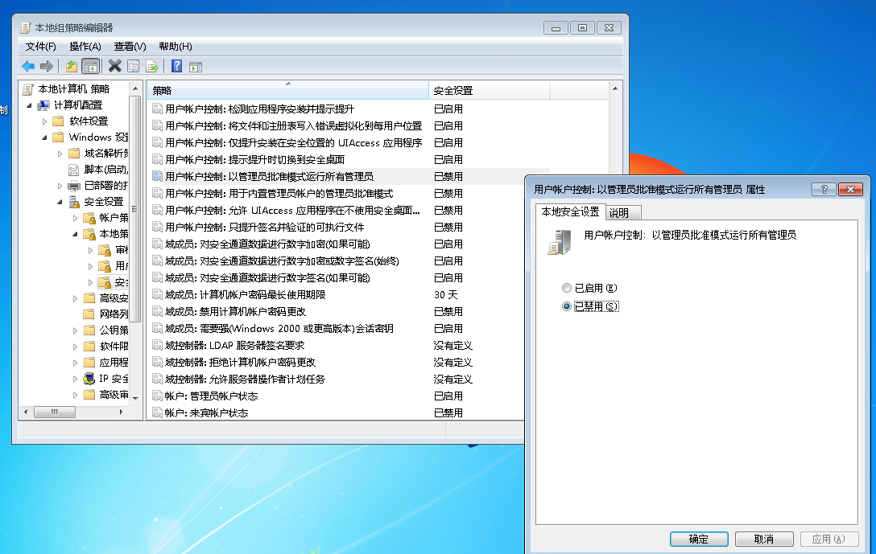This screenshot has width=876, height=554.
Task: Click the Back arrow toolbar icon
Action: 28,67
